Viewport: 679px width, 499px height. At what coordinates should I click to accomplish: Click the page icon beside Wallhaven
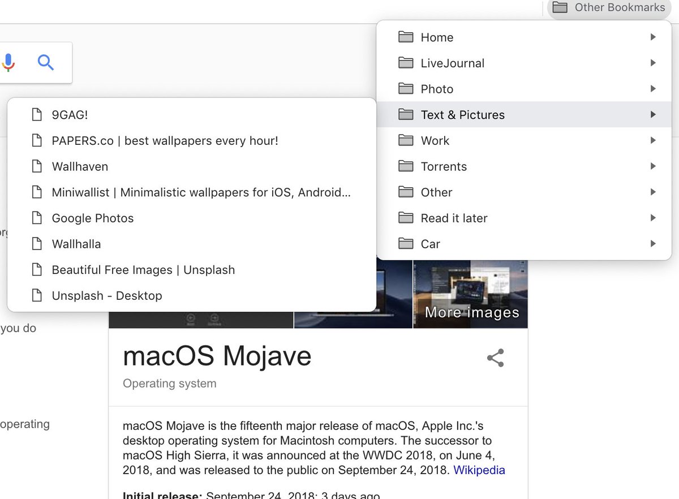point(37,166)
